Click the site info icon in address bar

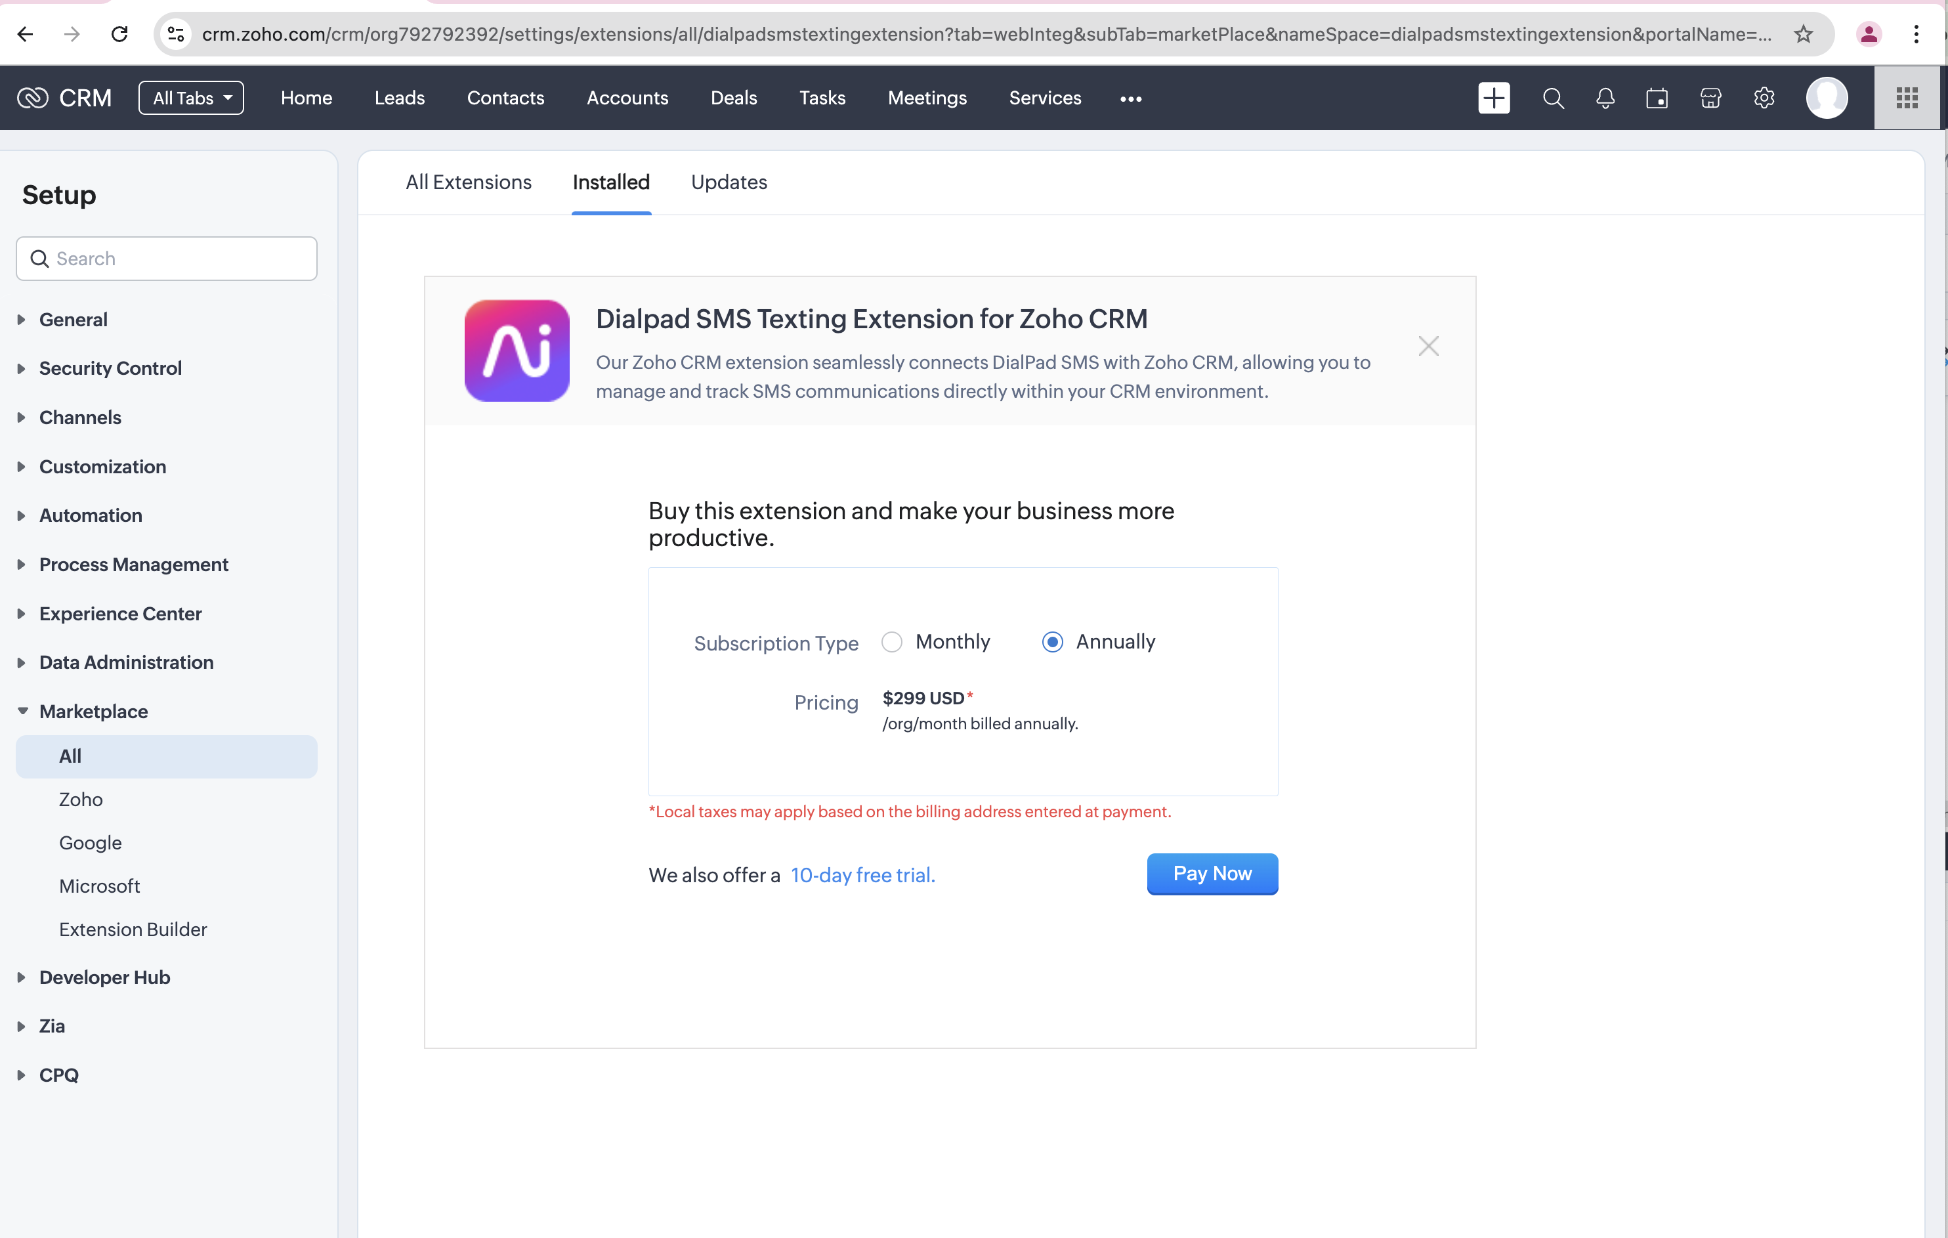click(x=175, y=34)
